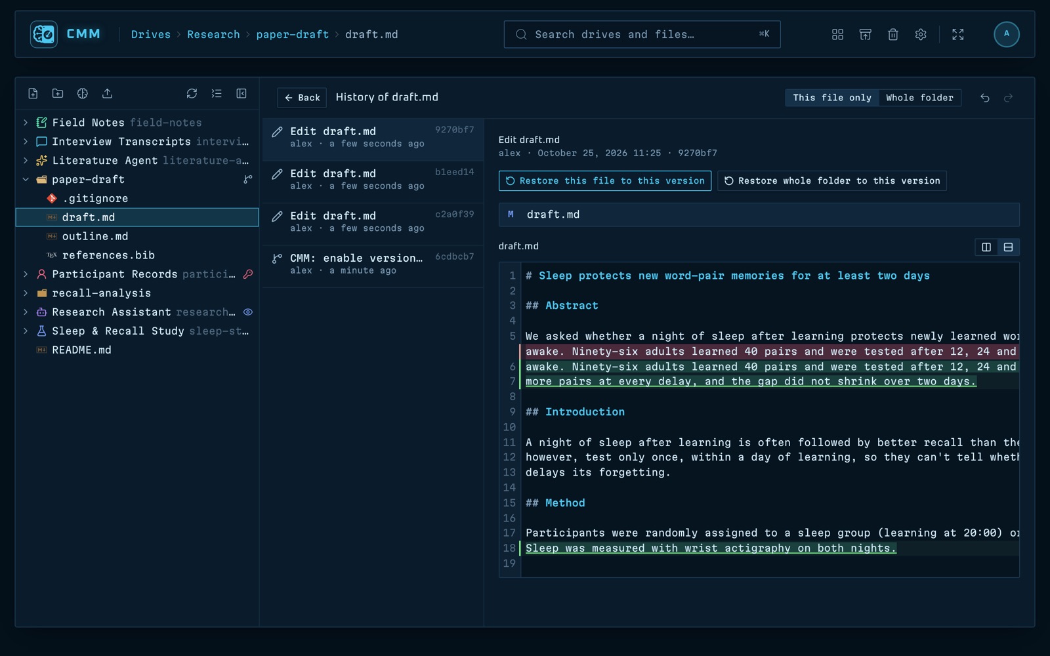Switch to This file only scope
The width and height of the screenshot is (1050, 656).
pos(832,98)
